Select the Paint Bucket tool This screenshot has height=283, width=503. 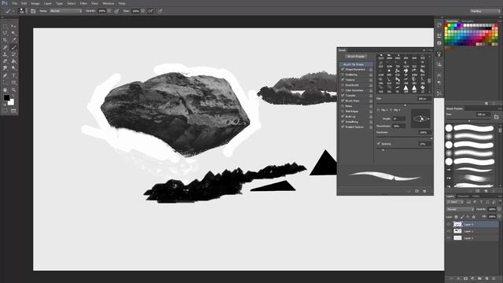pyautogui.click(x=13, y=61)
